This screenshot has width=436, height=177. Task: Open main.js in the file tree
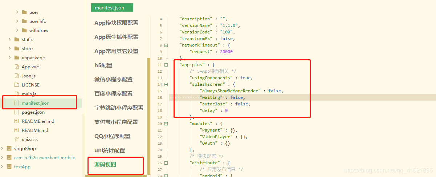(29, 94)
